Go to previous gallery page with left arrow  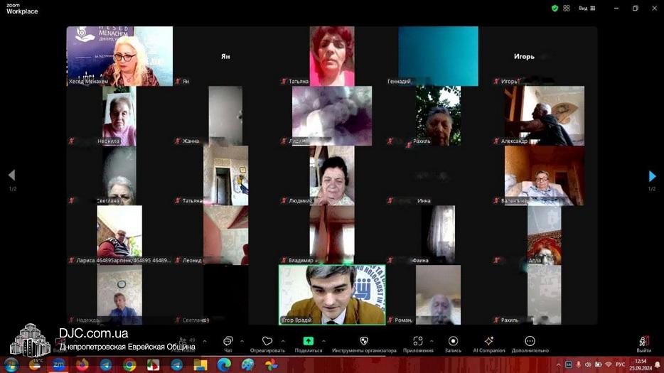pyautogui.click(x=11, y=175)
